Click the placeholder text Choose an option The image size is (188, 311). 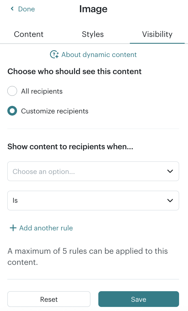[x=44, y=172]
